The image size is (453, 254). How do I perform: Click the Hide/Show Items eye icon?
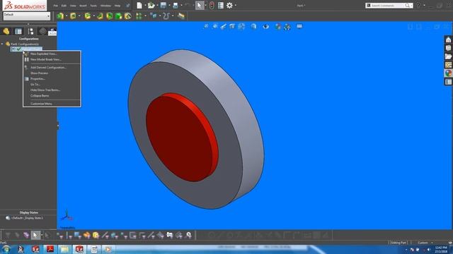click(266, 27)
